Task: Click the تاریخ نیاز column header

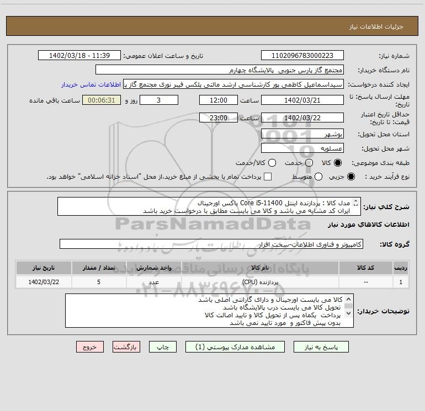Action: point(44,268)
